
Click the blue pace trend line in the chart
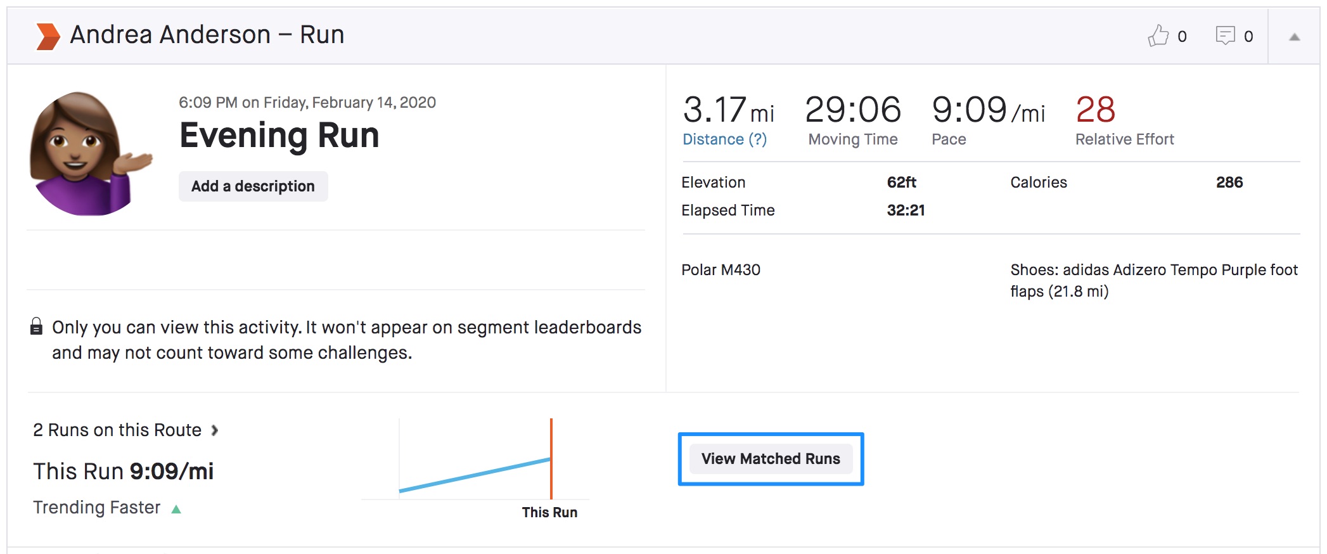475,475
